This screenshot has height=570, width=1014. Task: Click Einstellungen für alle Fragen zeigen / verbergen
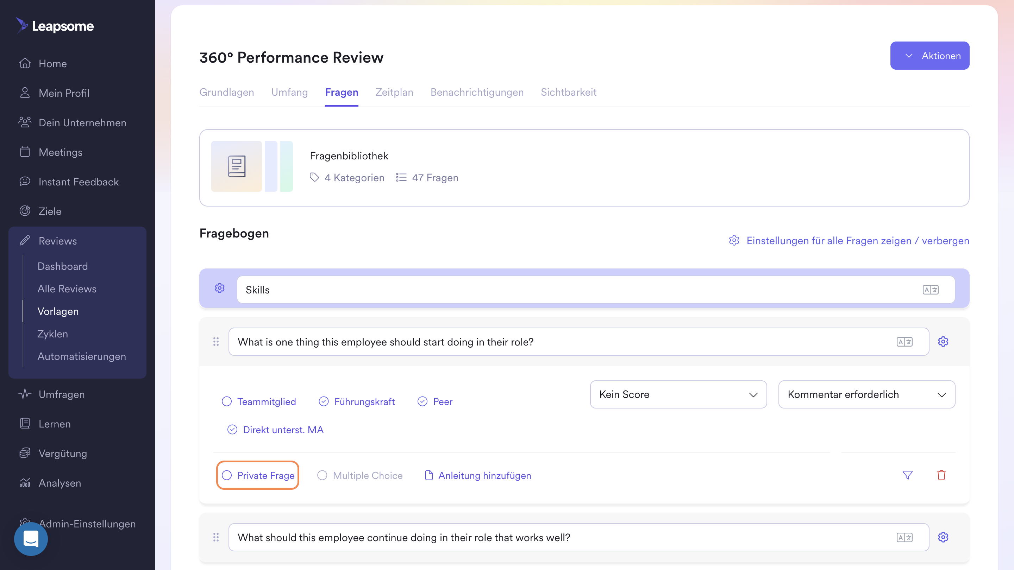pos(849,240)
